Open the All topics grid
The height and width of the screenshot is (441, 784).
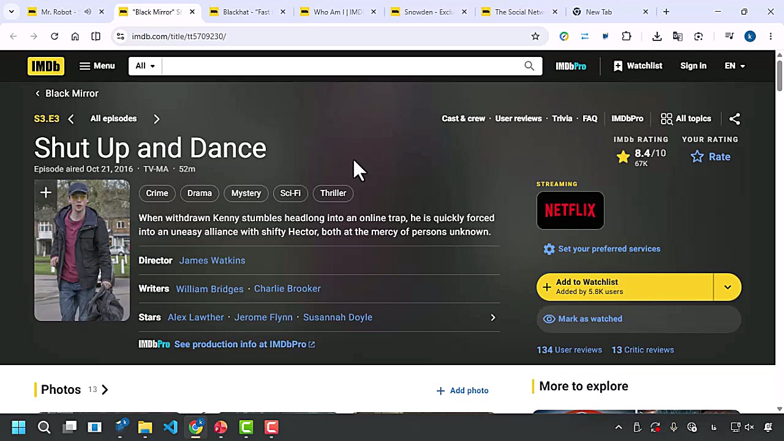point(686,119)
